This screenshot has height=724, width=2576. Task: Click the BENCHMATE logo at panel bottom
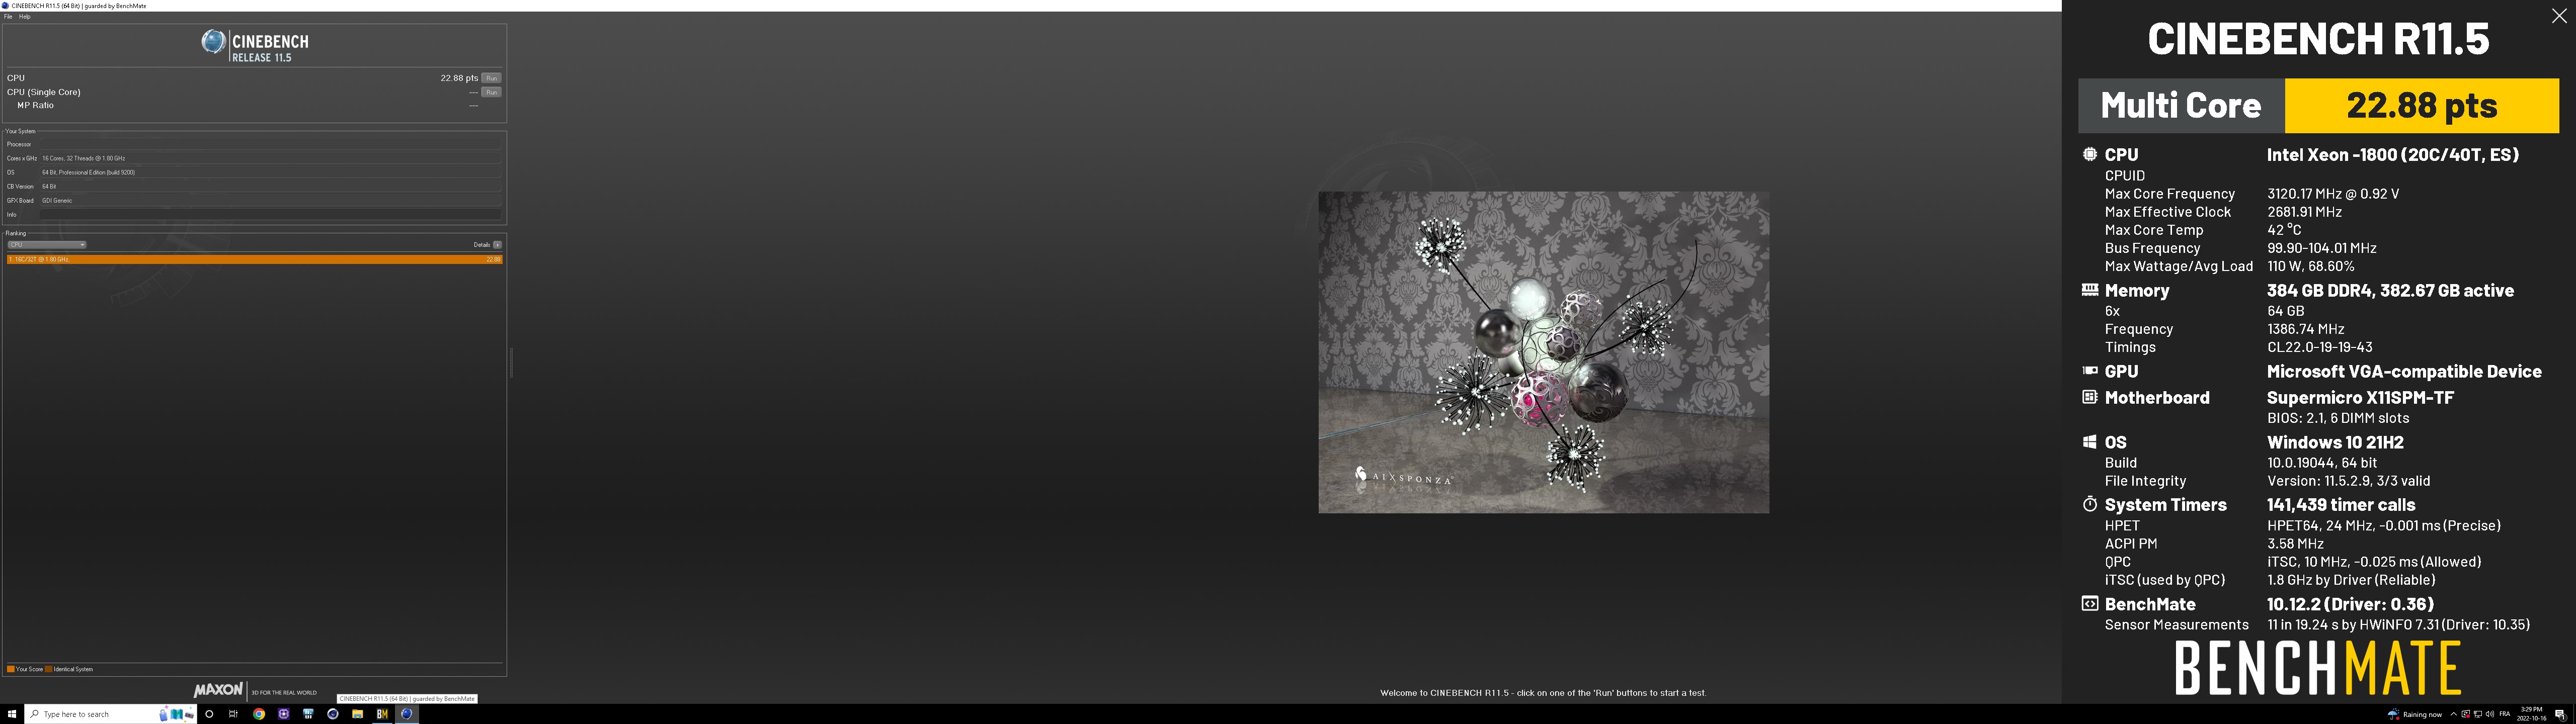pyautogui.click(x=2318, y=668)
